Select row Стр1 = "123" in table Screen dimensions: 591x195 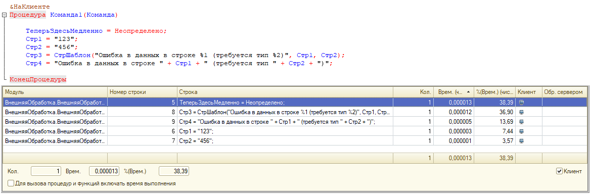295,131
